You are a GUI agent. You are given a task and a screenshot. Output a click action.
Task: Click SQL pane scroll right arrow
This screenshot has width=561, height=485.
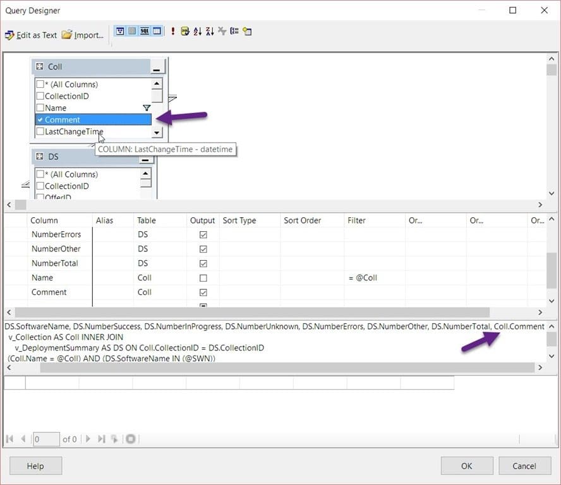point(540,368)
